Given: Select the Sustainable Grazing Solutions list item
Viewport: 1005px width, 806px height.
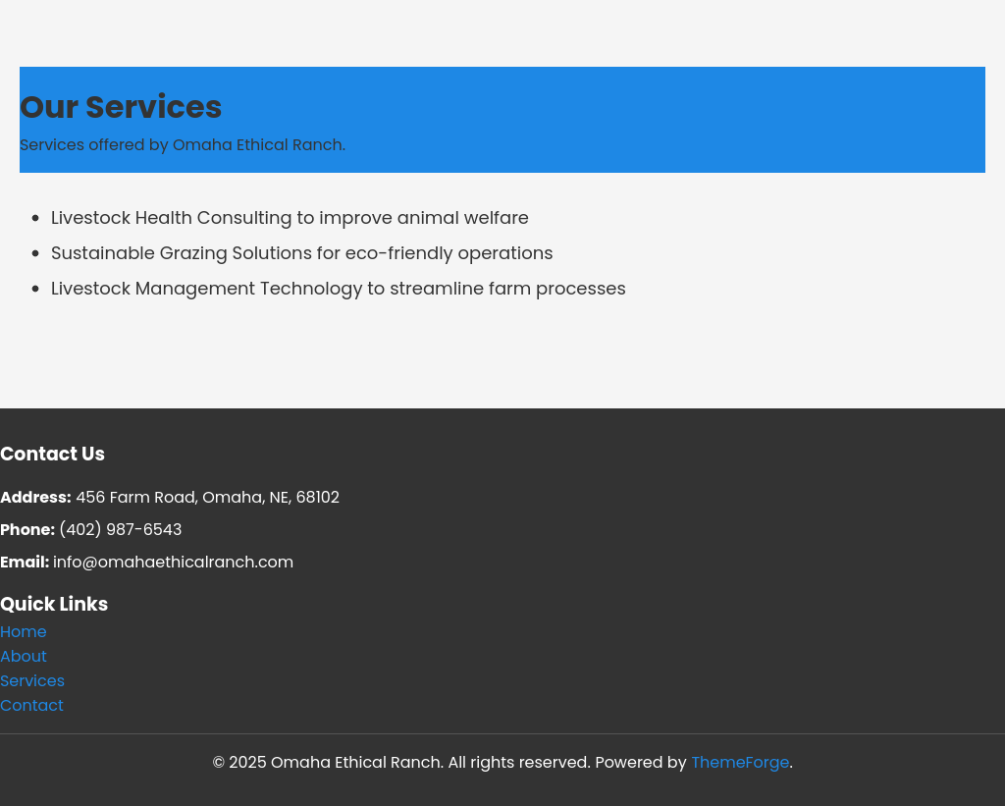Looking at the screenshot, I should coord(301,253).
